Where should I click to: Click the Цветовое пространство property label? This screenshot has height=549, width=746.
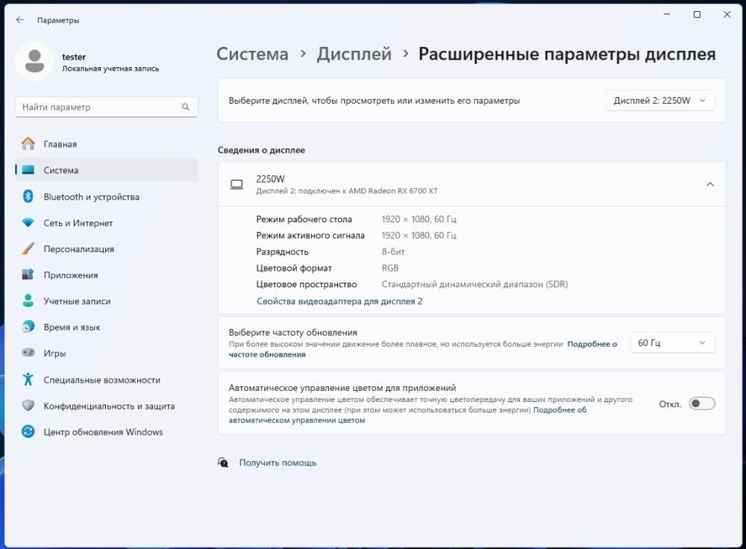tap(307, 284)
